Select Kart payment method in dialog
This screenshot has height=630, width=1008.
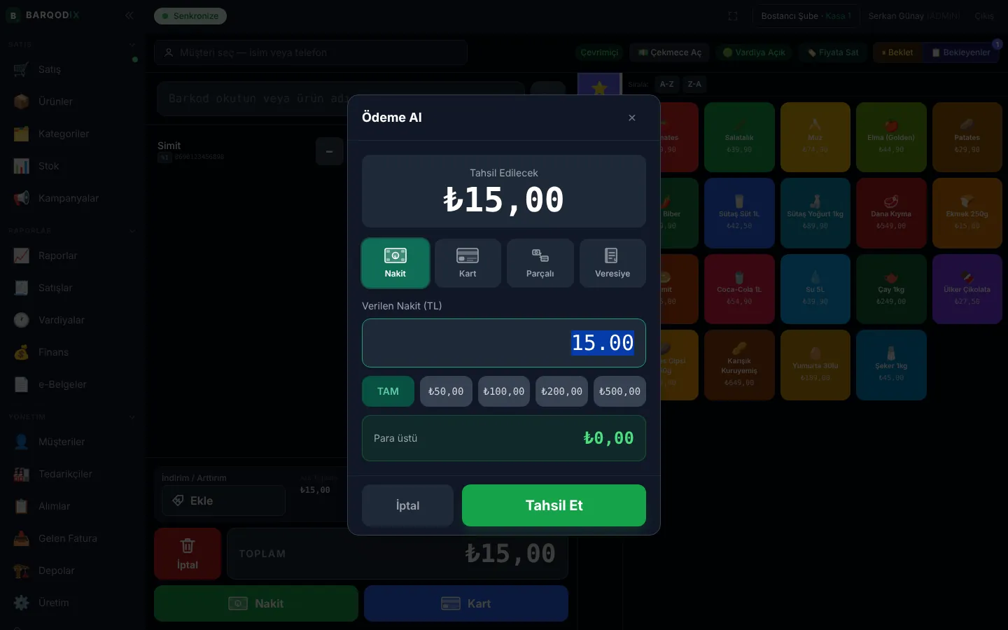pos(468,263)
